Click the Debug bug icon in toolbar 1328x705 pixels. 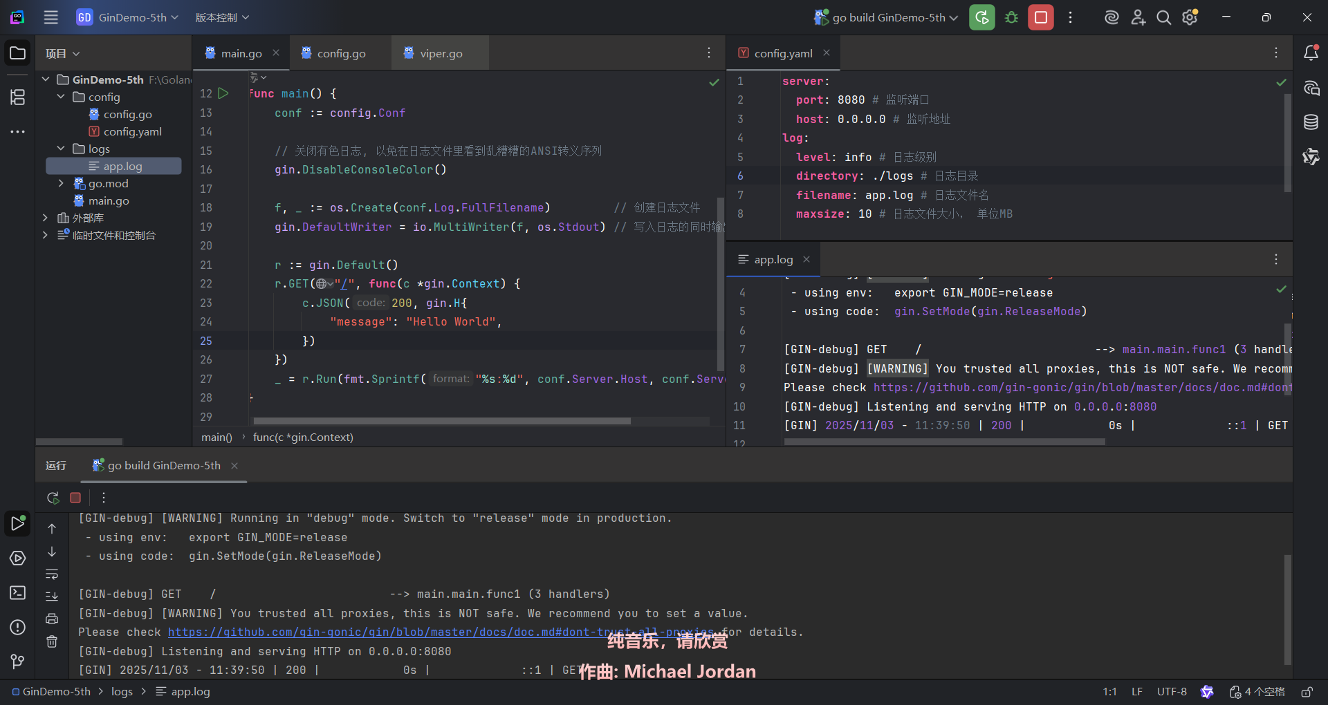pos(1011,17)
